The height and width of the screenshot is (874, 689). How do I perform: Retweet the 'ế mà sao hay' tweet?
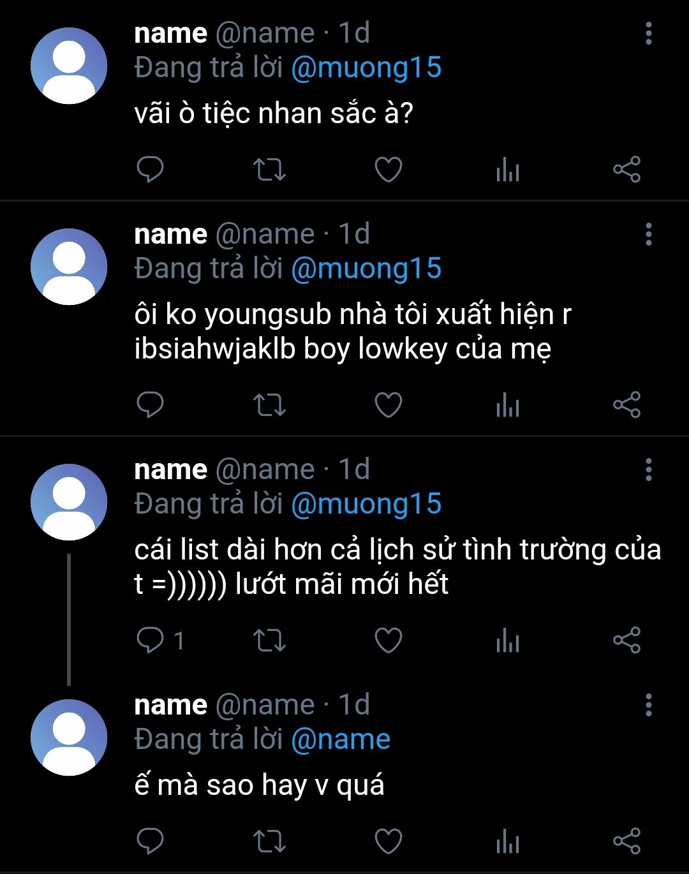point(269,841)
